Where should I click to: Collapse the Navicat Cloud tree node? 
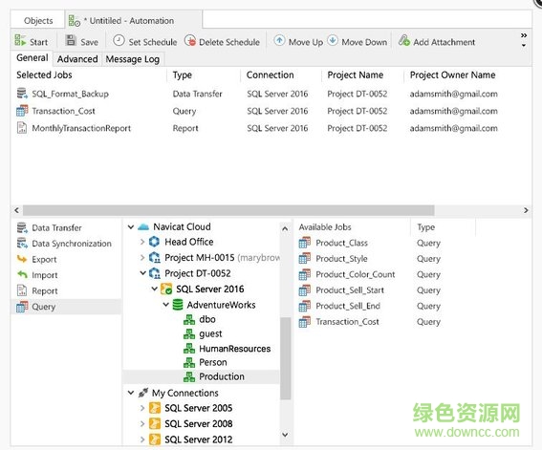pos(131,226)
